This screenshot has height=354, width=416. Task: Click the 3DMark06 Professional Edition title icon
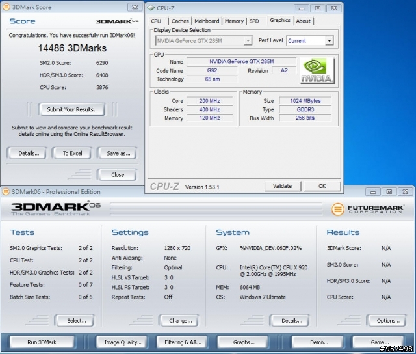click(x=6, y=191)
